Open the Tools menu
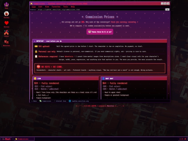188x141 pixels. click(x=65, y=7)
